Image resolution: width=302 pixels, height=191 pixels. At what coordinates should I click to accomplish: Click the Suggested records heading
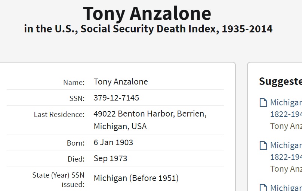click(280, 81)
